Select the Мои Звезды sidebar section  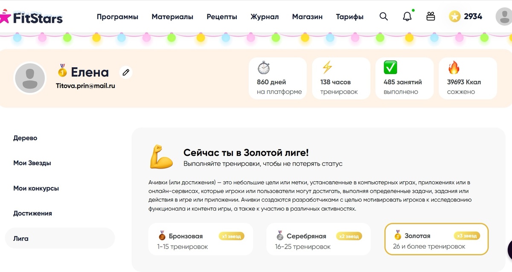click(32, 163)
